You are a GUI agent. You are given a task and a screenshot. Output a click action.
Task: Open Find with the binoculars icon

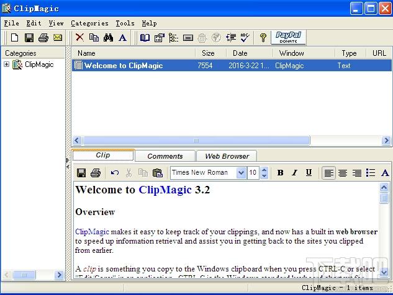click(108, 38)
